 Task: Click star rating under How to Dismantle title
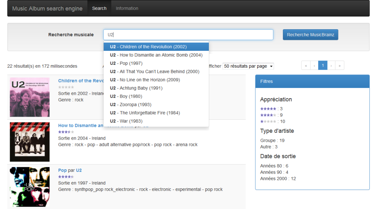(66, 132)
